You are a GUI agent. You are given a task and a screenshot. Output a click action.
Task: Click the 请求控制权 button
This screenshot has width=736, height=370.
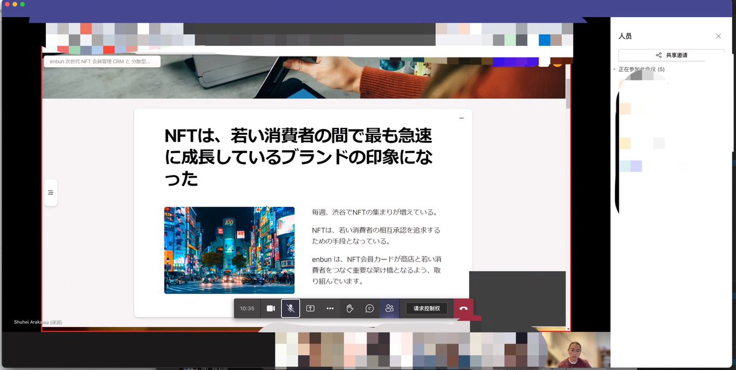[426, 308]
